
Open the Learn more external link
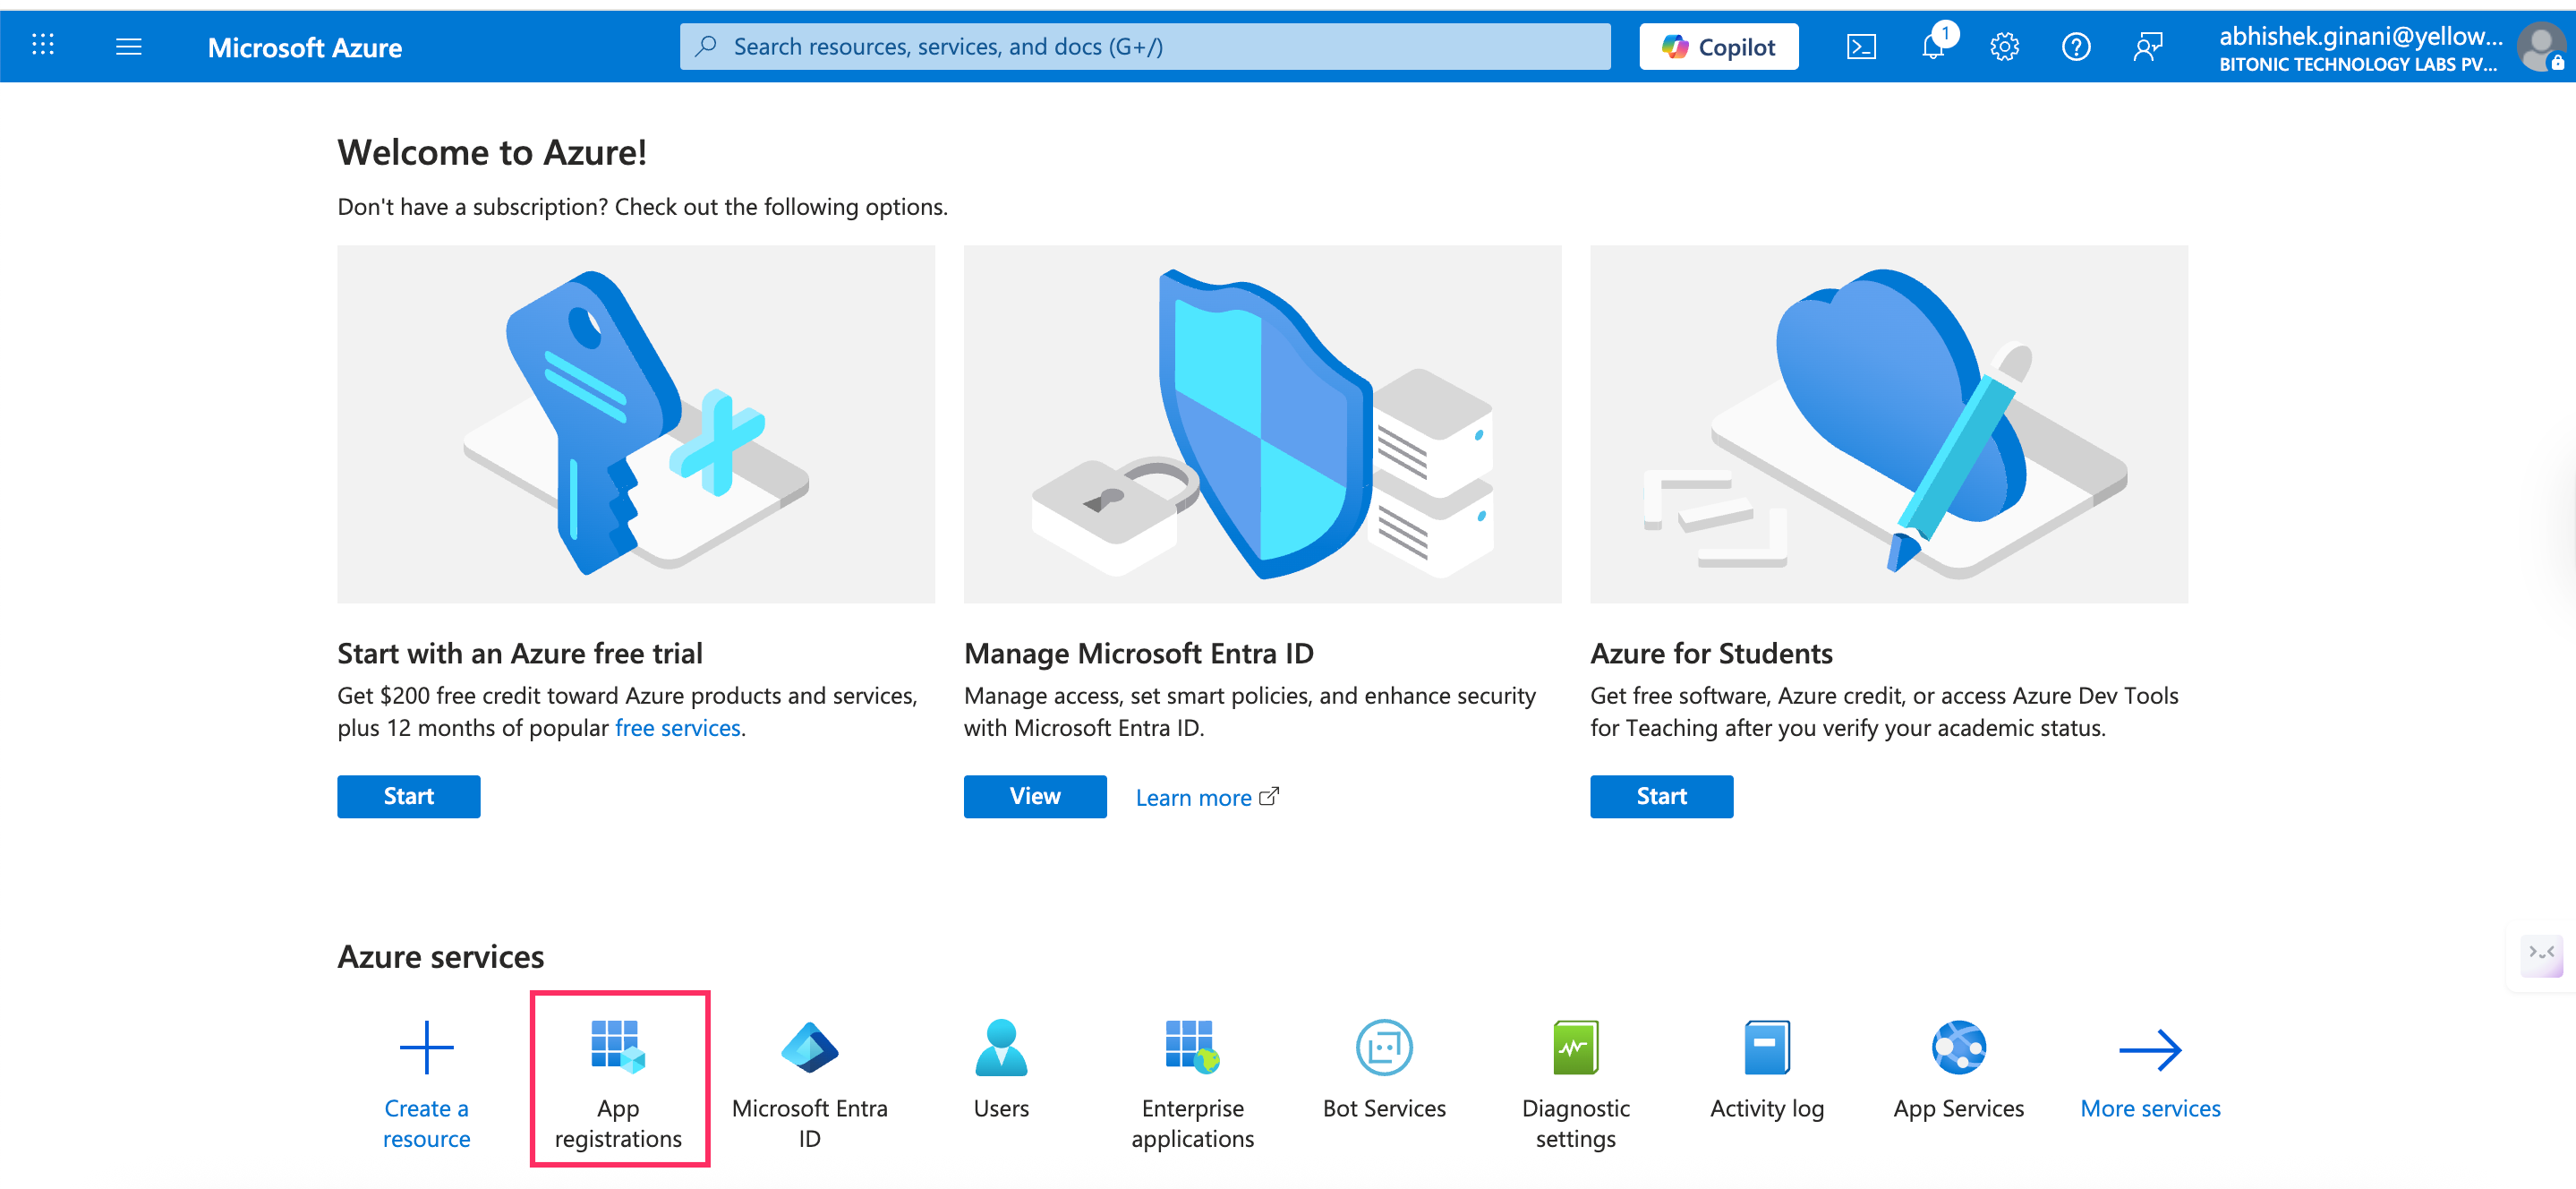[x=1207, y=798]
